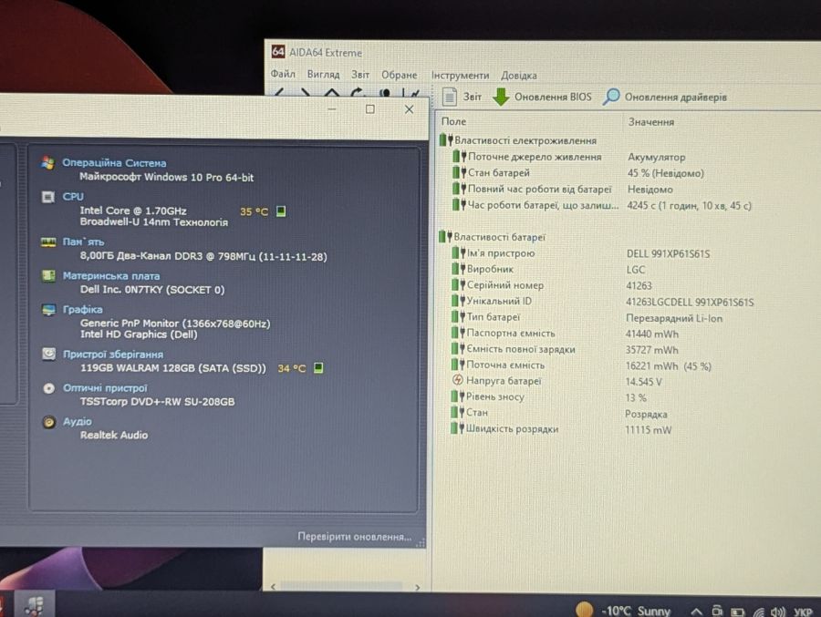Select Властивості електроживлення group row
The image size is (821, 617).
click(x=518, y=140)
